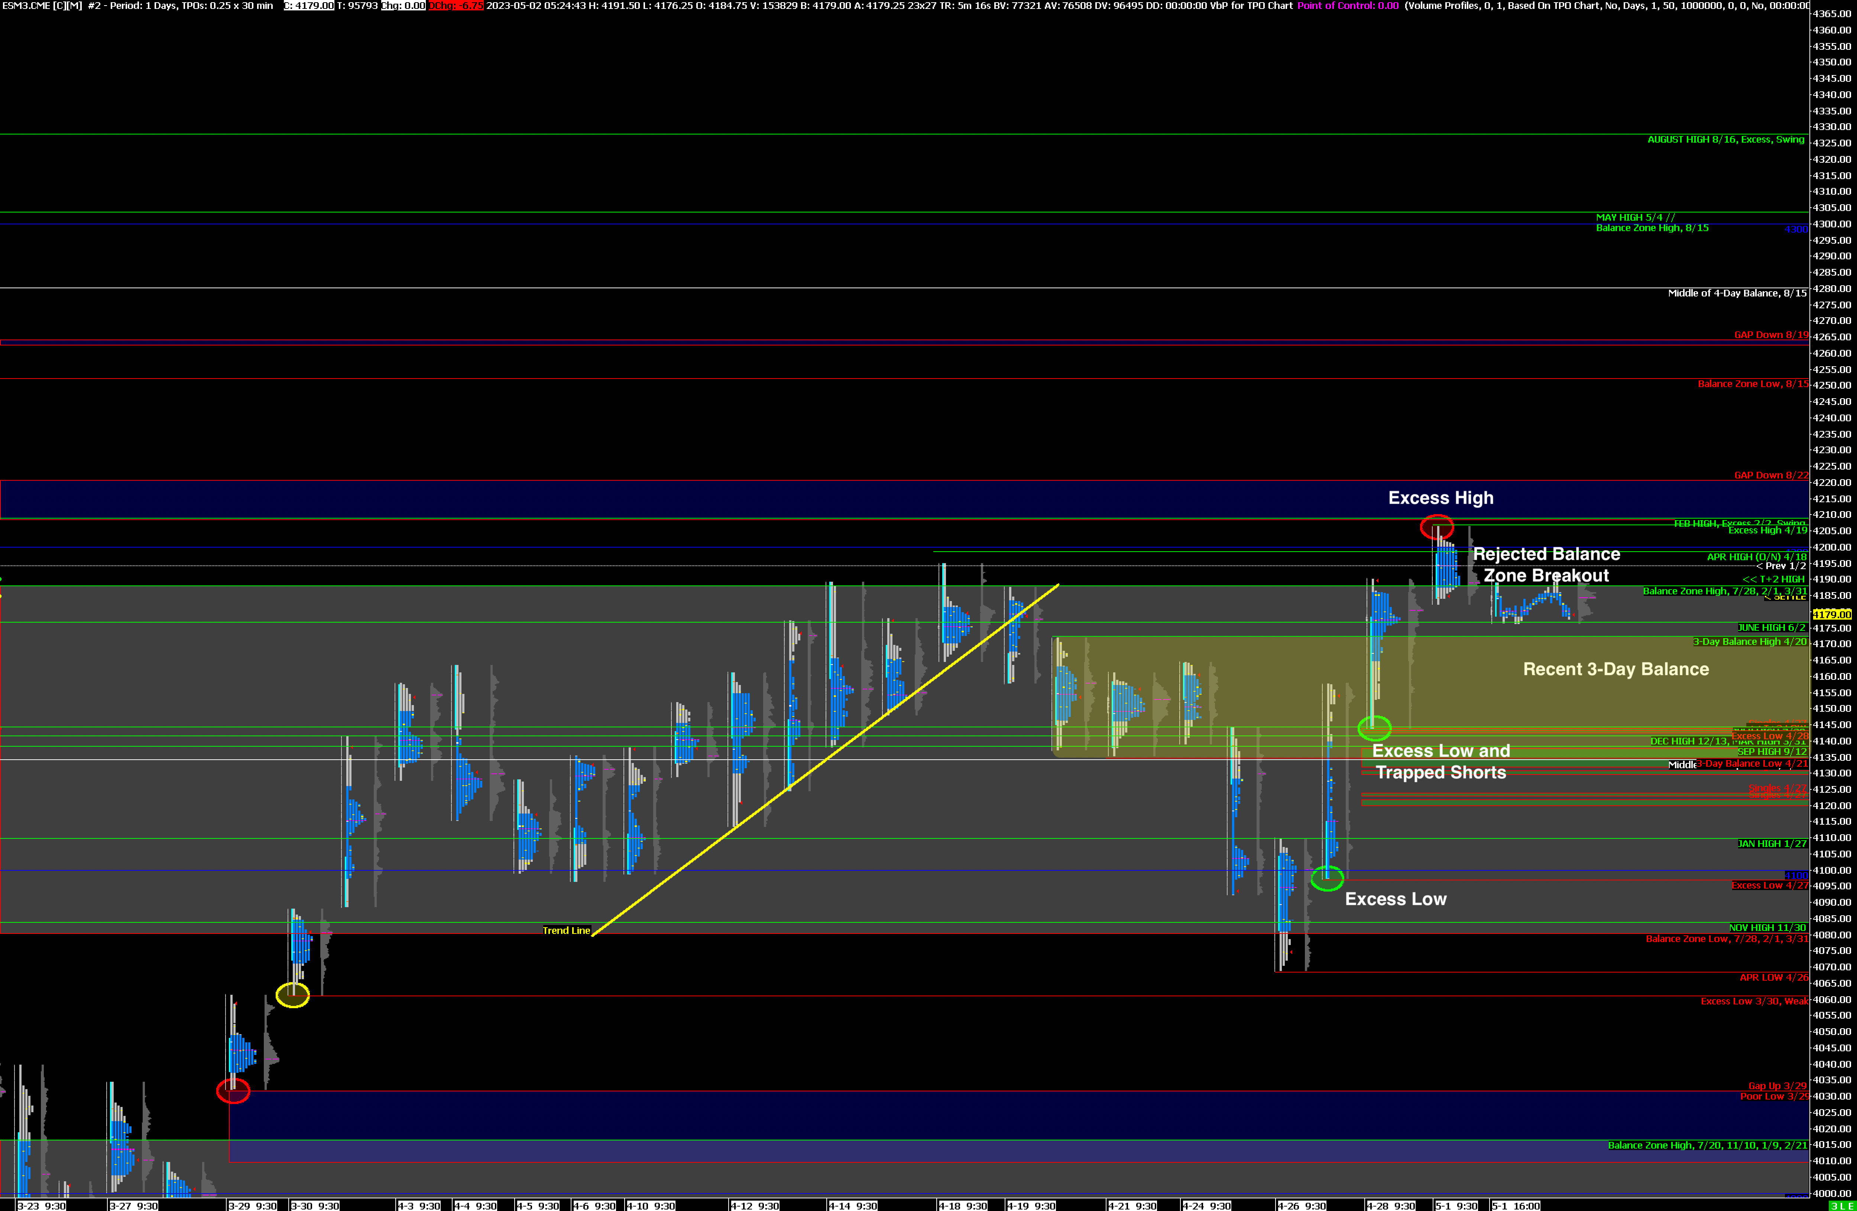Select the yellow circle marker on 3-30 profile
Image resolution: width=1857 pixels, height=1211 pixels.
(x=293, y=995)
